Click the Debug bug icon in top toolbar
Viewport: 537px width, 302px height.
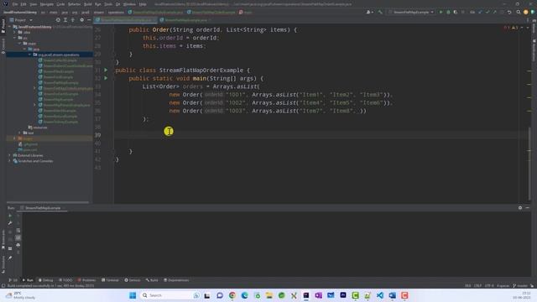pyautogui.click(x=448, y=12)
